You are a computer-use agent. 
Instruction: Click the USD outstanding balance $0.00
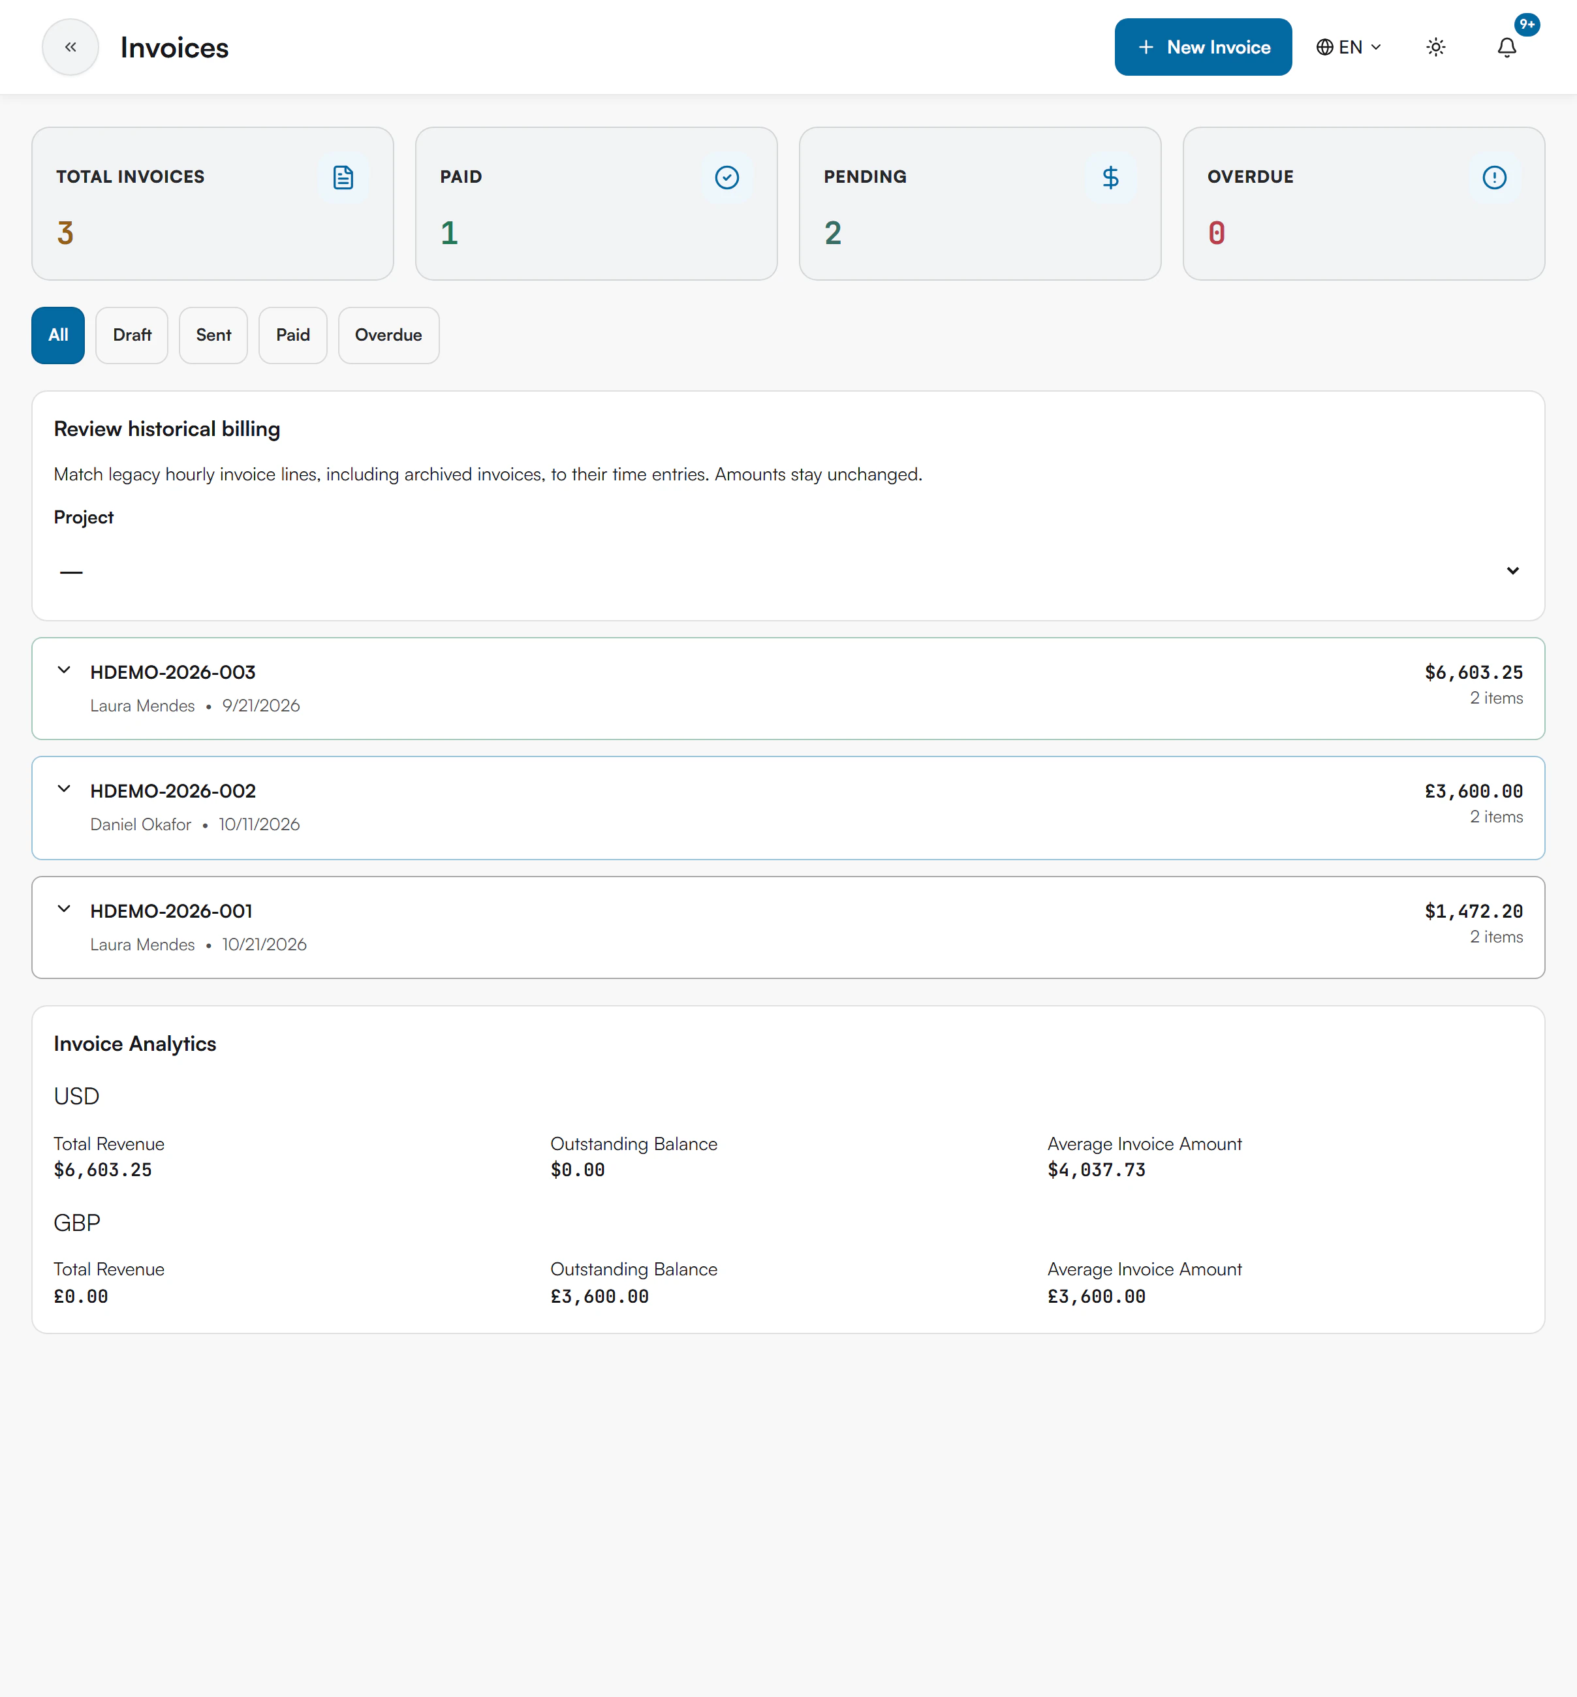578,1170
